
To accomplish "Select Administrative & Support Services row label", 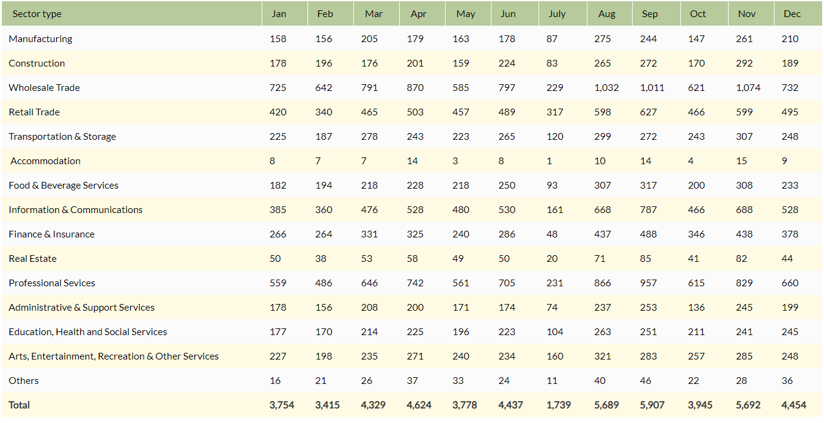I will tap(81, 307).
